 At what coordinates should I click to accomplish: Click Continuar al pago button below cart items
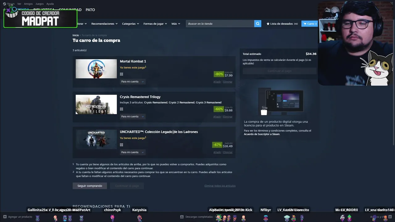127,186
